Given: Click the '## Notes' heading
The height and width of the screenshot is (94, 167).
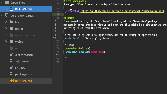Looking at the screenshot, I should (x=69, y=18).
